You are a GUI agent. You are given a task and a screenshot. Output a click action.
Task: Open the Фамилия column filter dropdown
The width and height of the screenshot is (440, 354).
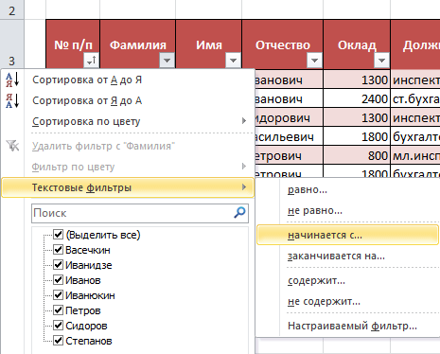pyautogui.click(x=167, y=60)
